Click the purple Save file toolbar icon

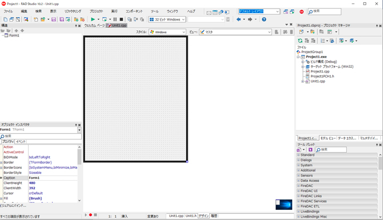(x=54, y=19)
